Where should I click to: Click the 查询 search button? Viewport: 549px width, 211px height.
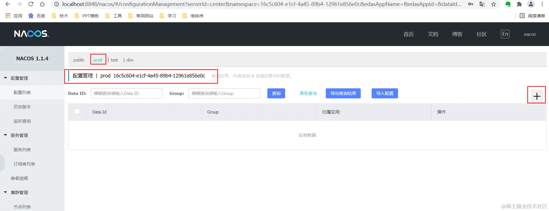[x=276, y=93]
